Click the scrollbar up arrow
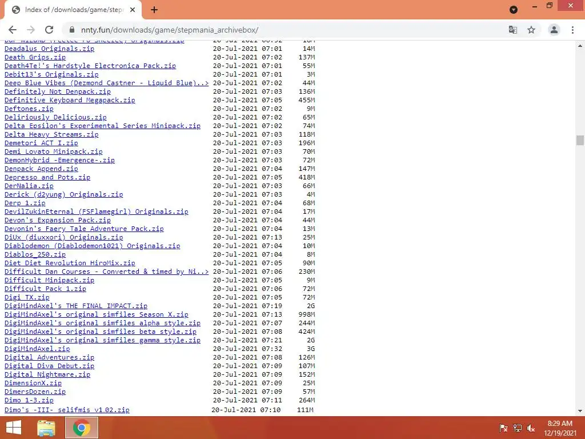Viewport: 585px width, 439px height. coord(580,46)
